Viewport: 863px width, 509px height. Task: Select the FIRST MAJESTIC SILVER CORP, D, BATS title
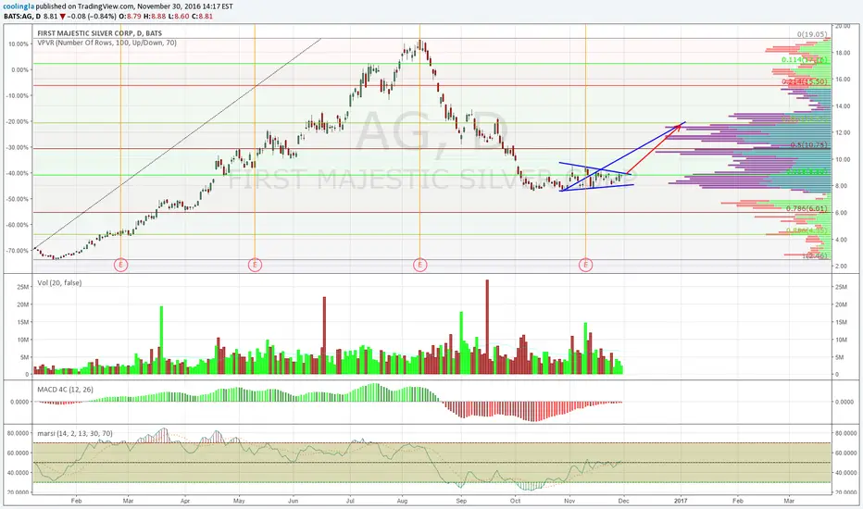pyautogui.click(x=100, y=33)
